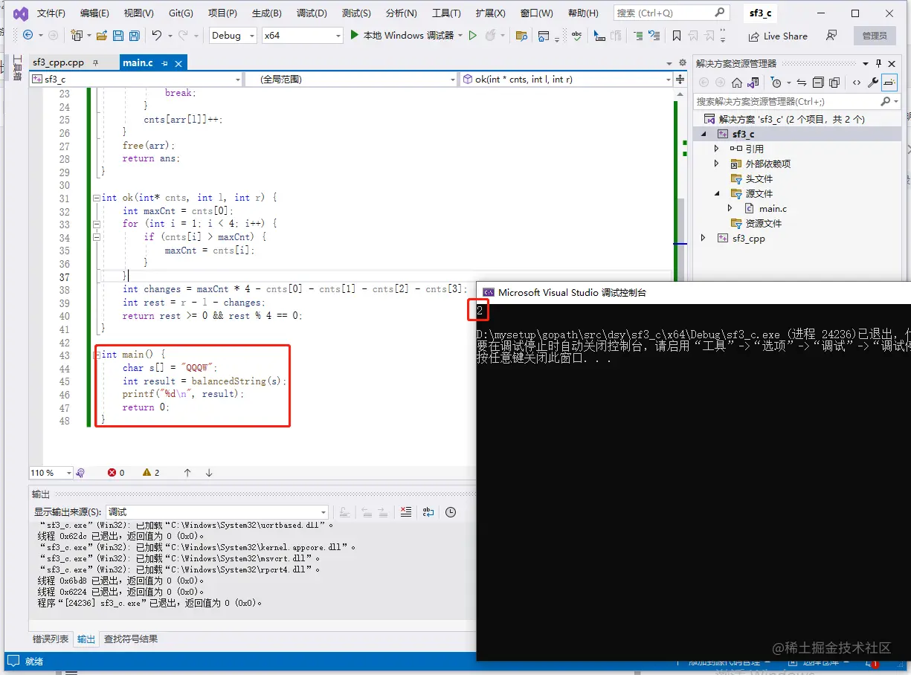The height and width of the screenshot is (675, 911).
Task: Save main.c with the single floppy icon
Action: 118,35
